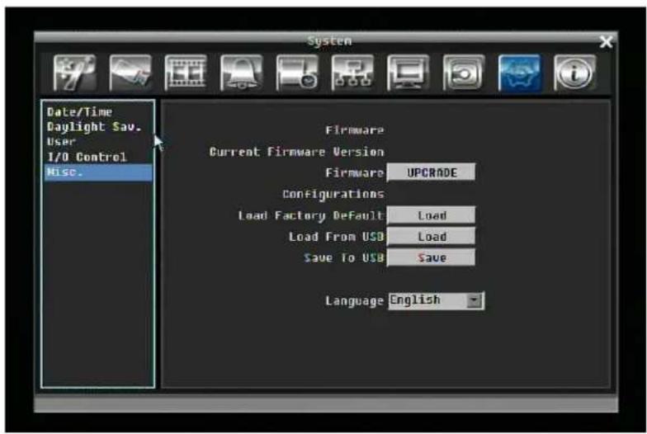Open the camera settings icon
The height and width of the screenshot is (434, 647).
pyautogui.click(x=130, y=73)
